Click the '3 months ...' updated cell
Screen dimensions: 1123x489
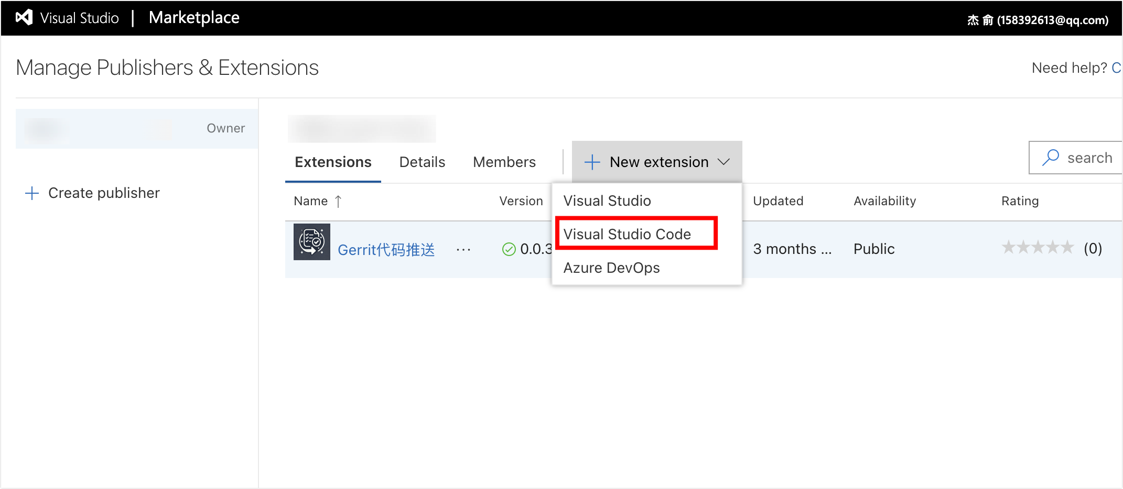792,249
